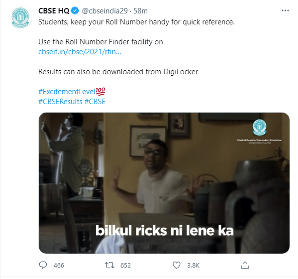
Task: Open the three-dot more options menu
Action: click(285, 10)
